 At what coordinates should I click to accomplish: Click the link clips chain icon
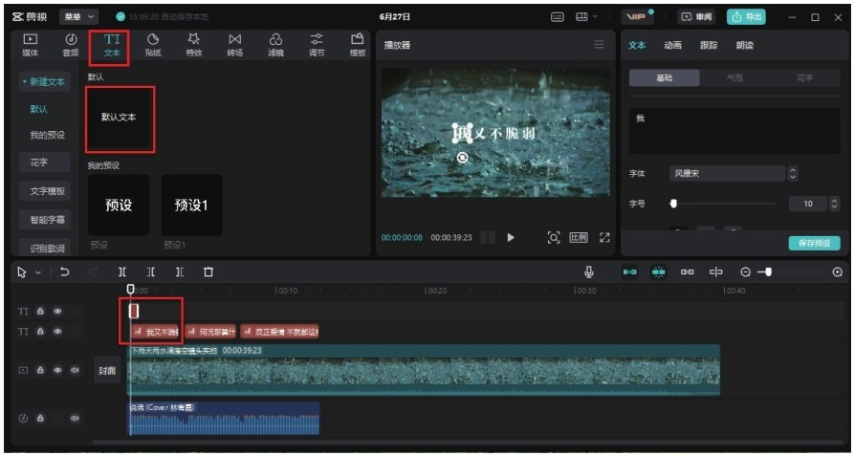coord(688,271)
